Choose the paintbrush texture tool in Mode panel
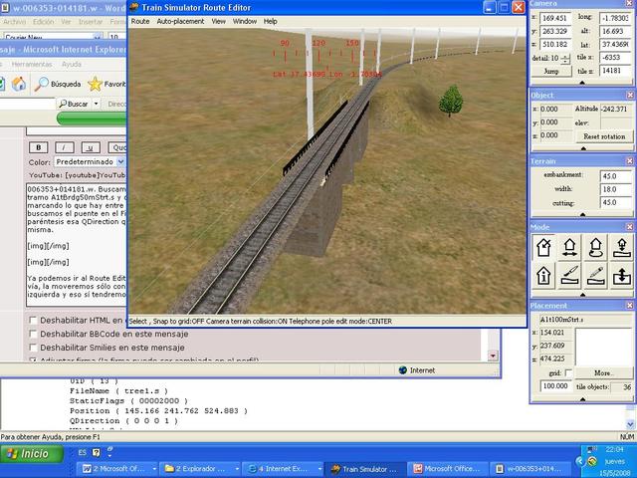Screen dimensions: 637x478 coord(596,276)
